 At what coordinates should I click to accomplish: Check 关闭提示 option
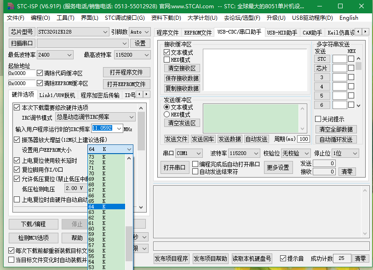pyautogui.click(x=318, y=119)
